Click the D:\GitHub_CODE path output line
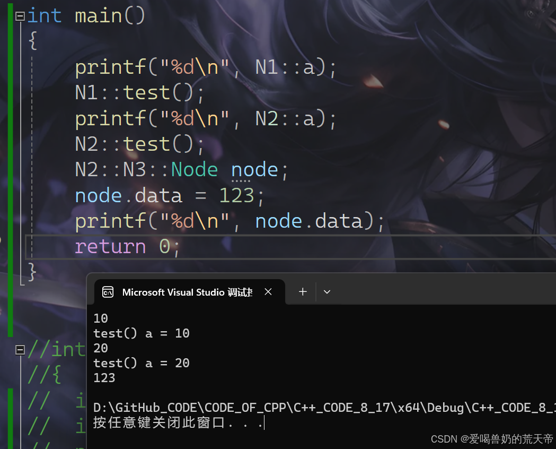Viewport: 556px width, 449px height. (324, 408)
